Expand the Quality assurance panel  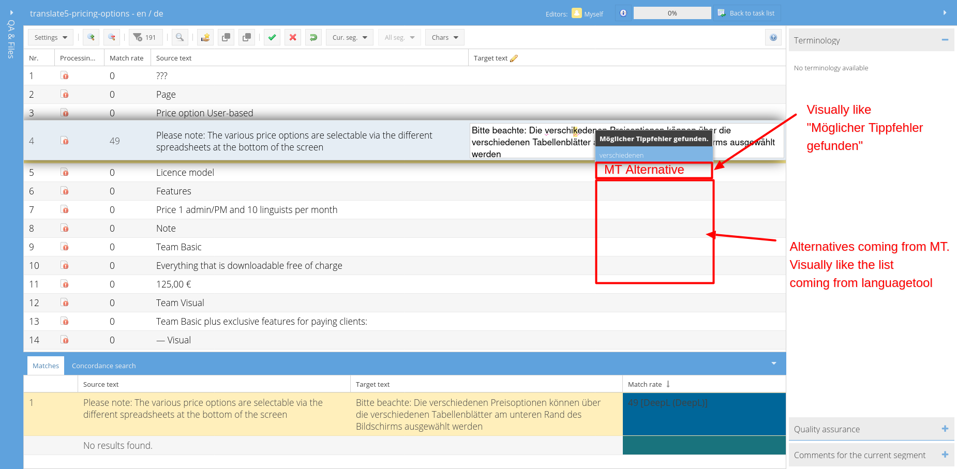click(x=945, y=429)
